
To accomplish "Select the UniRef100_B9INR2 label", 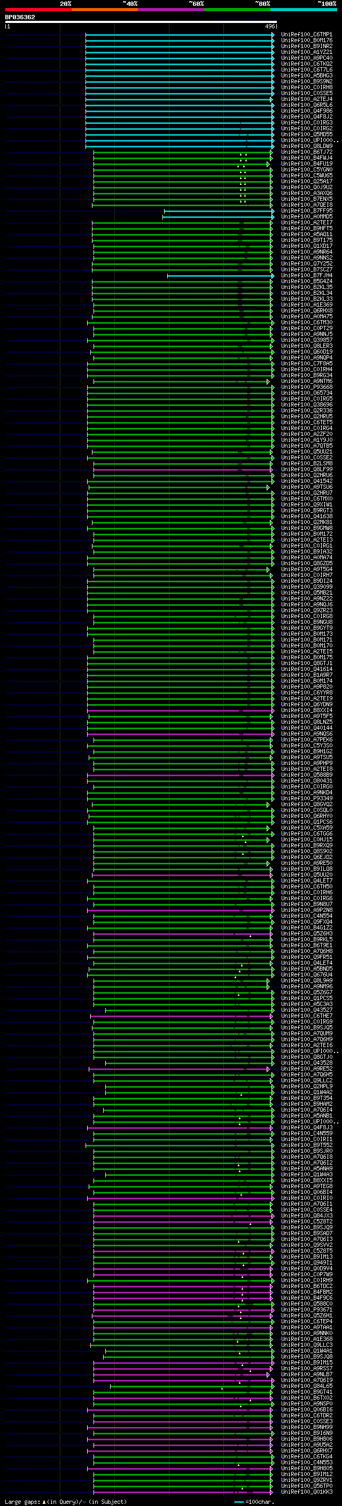I will pyautogui.click(x=306, y=46).
